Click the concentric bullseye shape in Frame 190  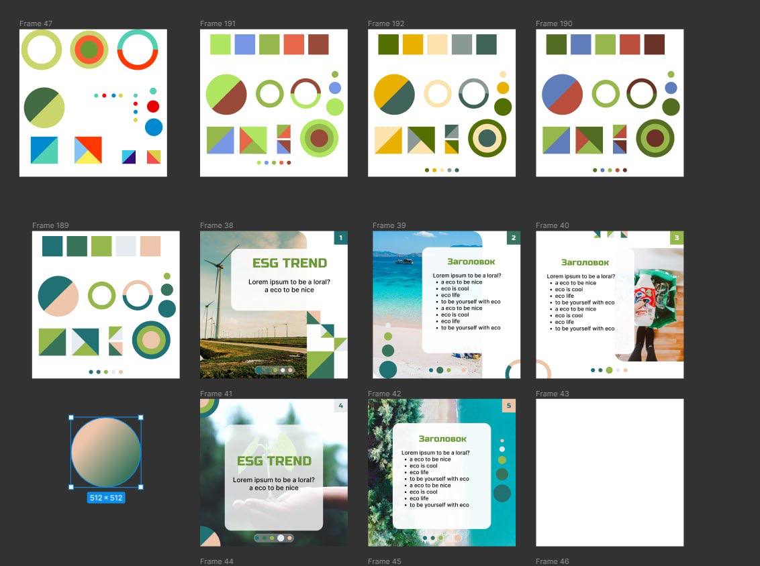tap(655, 138)
